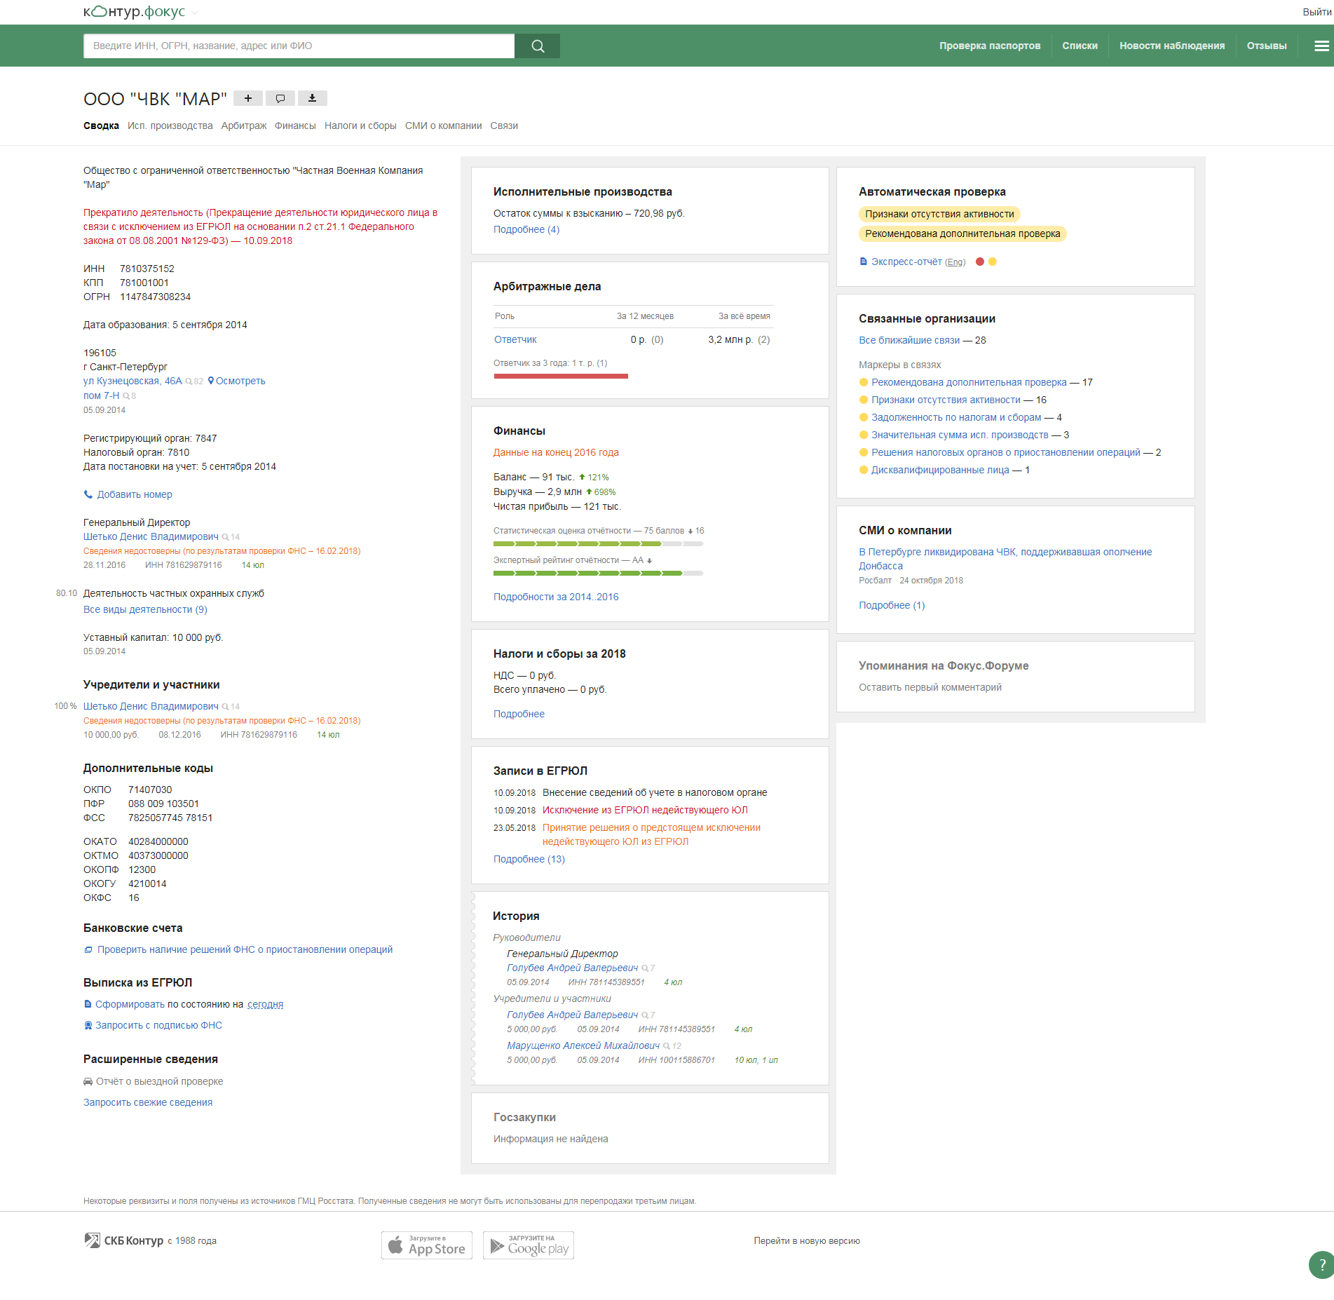Click search icon next to ул Кузнецовская, 46А
Viewport: 1334px width, 1300px height.
(189, 381)
